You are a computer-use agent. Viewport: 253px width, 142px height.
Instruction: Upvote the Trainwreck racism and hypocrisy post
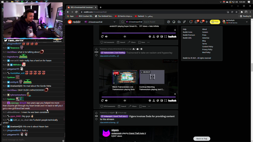[x=96, y=49]
